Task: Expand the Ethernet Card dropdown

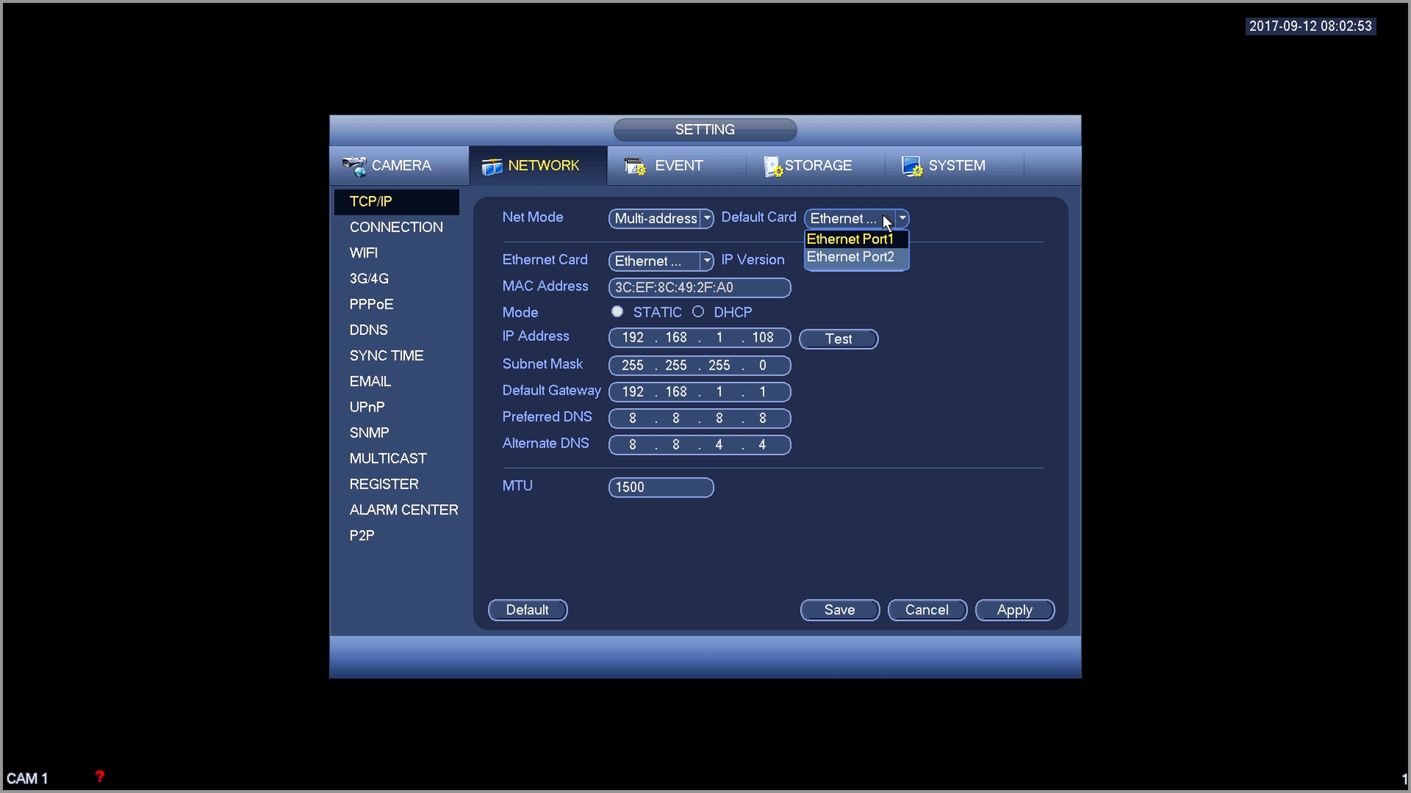Action: pyautogui.click(x=661, y=261)
